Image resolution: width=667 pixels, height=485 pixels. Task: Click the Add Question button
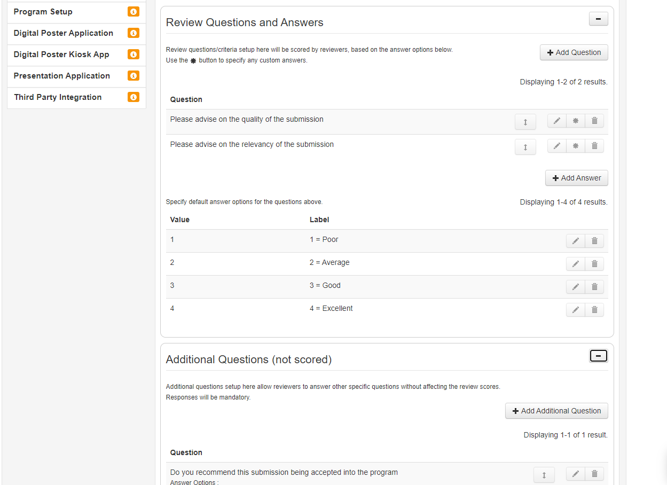click(x=574, y=52)
